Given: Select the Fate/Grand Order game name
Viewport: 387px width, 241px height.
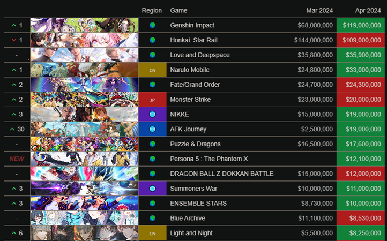Looking at the screenshot, I should pyautogui.click(x=195, y=85).
